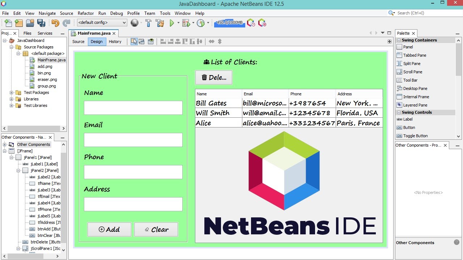463x260 pixels.
Task: Click the Phone column header
Action: pyautogui.click(x=312, y=94)
